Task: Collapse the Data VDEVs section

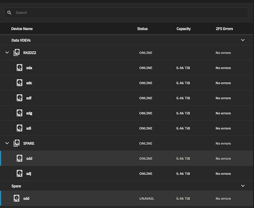Action: click(243, 40)
